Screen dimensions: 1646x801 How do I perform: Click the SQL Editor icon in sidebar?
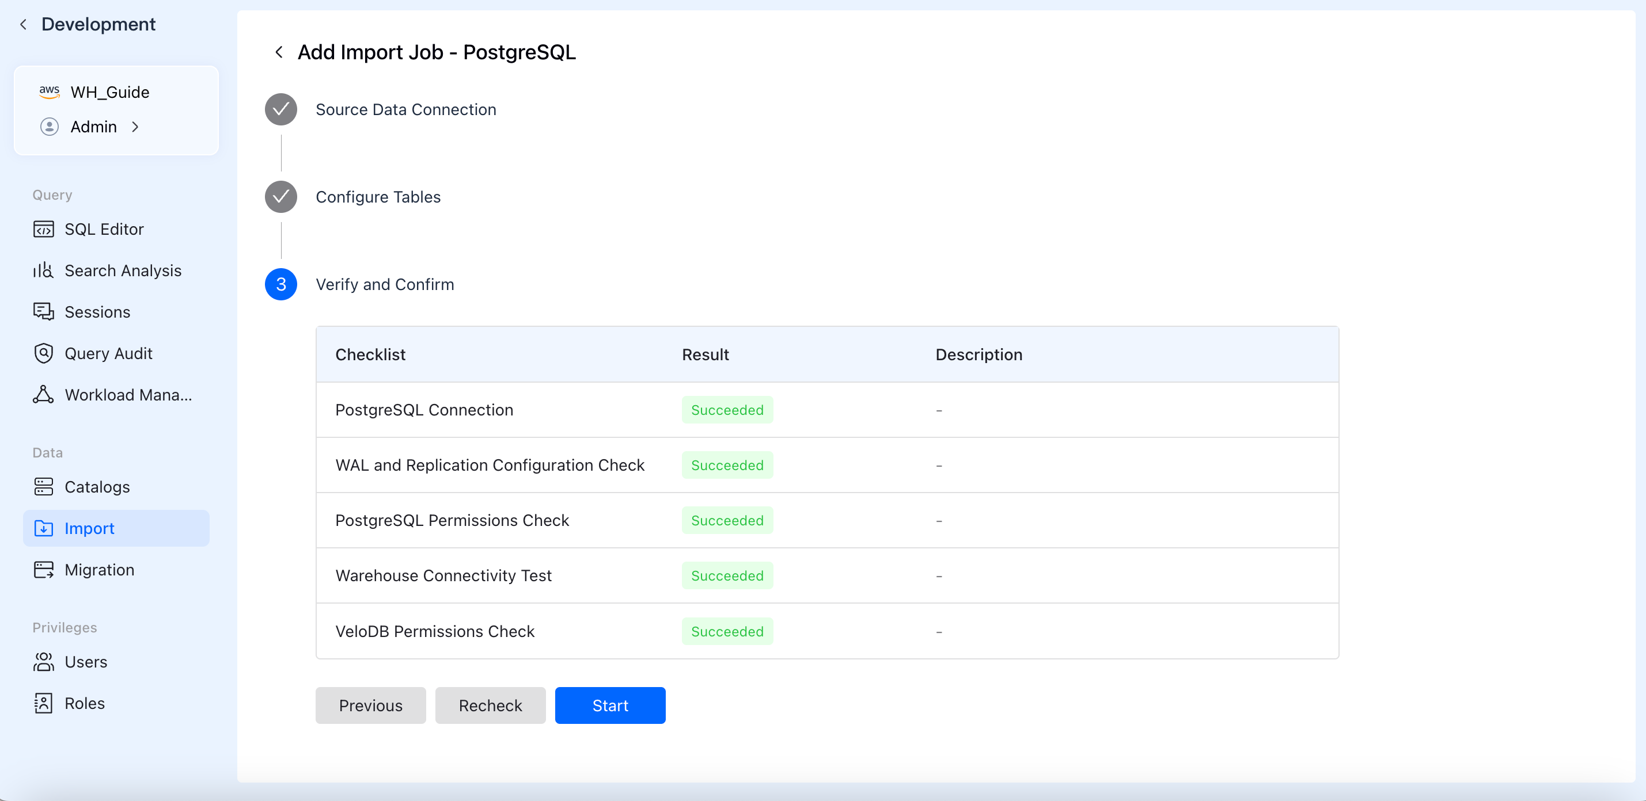[x=43, y=229]
